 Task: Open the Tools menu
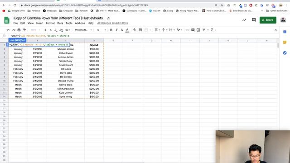(69, 23)
